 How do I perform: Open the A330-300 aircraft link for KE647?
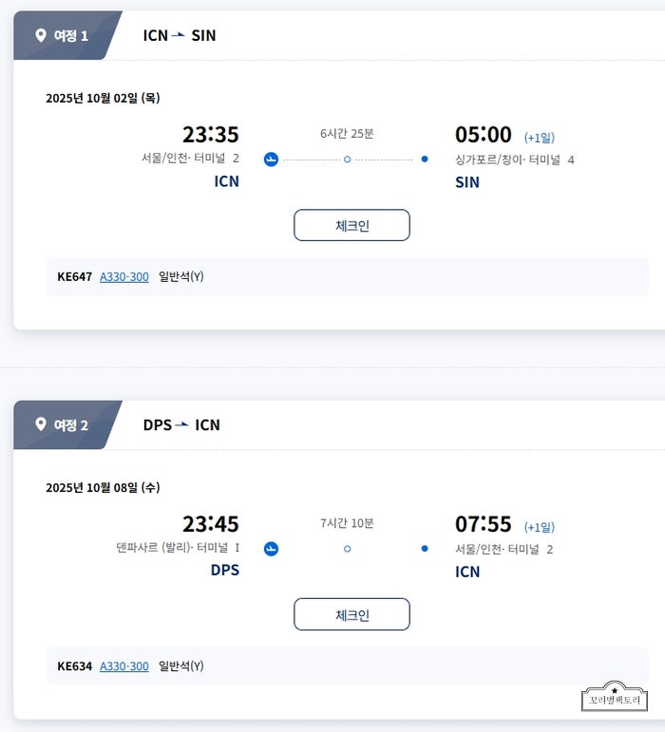[x=124, y=277]
